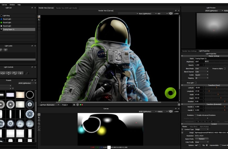Screen dimensions: 228x149
Task: Click the heart favorites icon in Presets
Action: tap(13, 88)
